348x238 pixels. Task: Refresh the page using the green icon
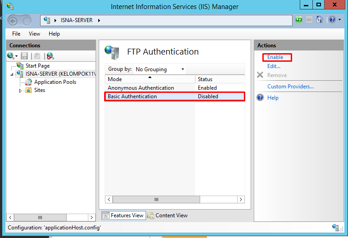pos(299,19)
